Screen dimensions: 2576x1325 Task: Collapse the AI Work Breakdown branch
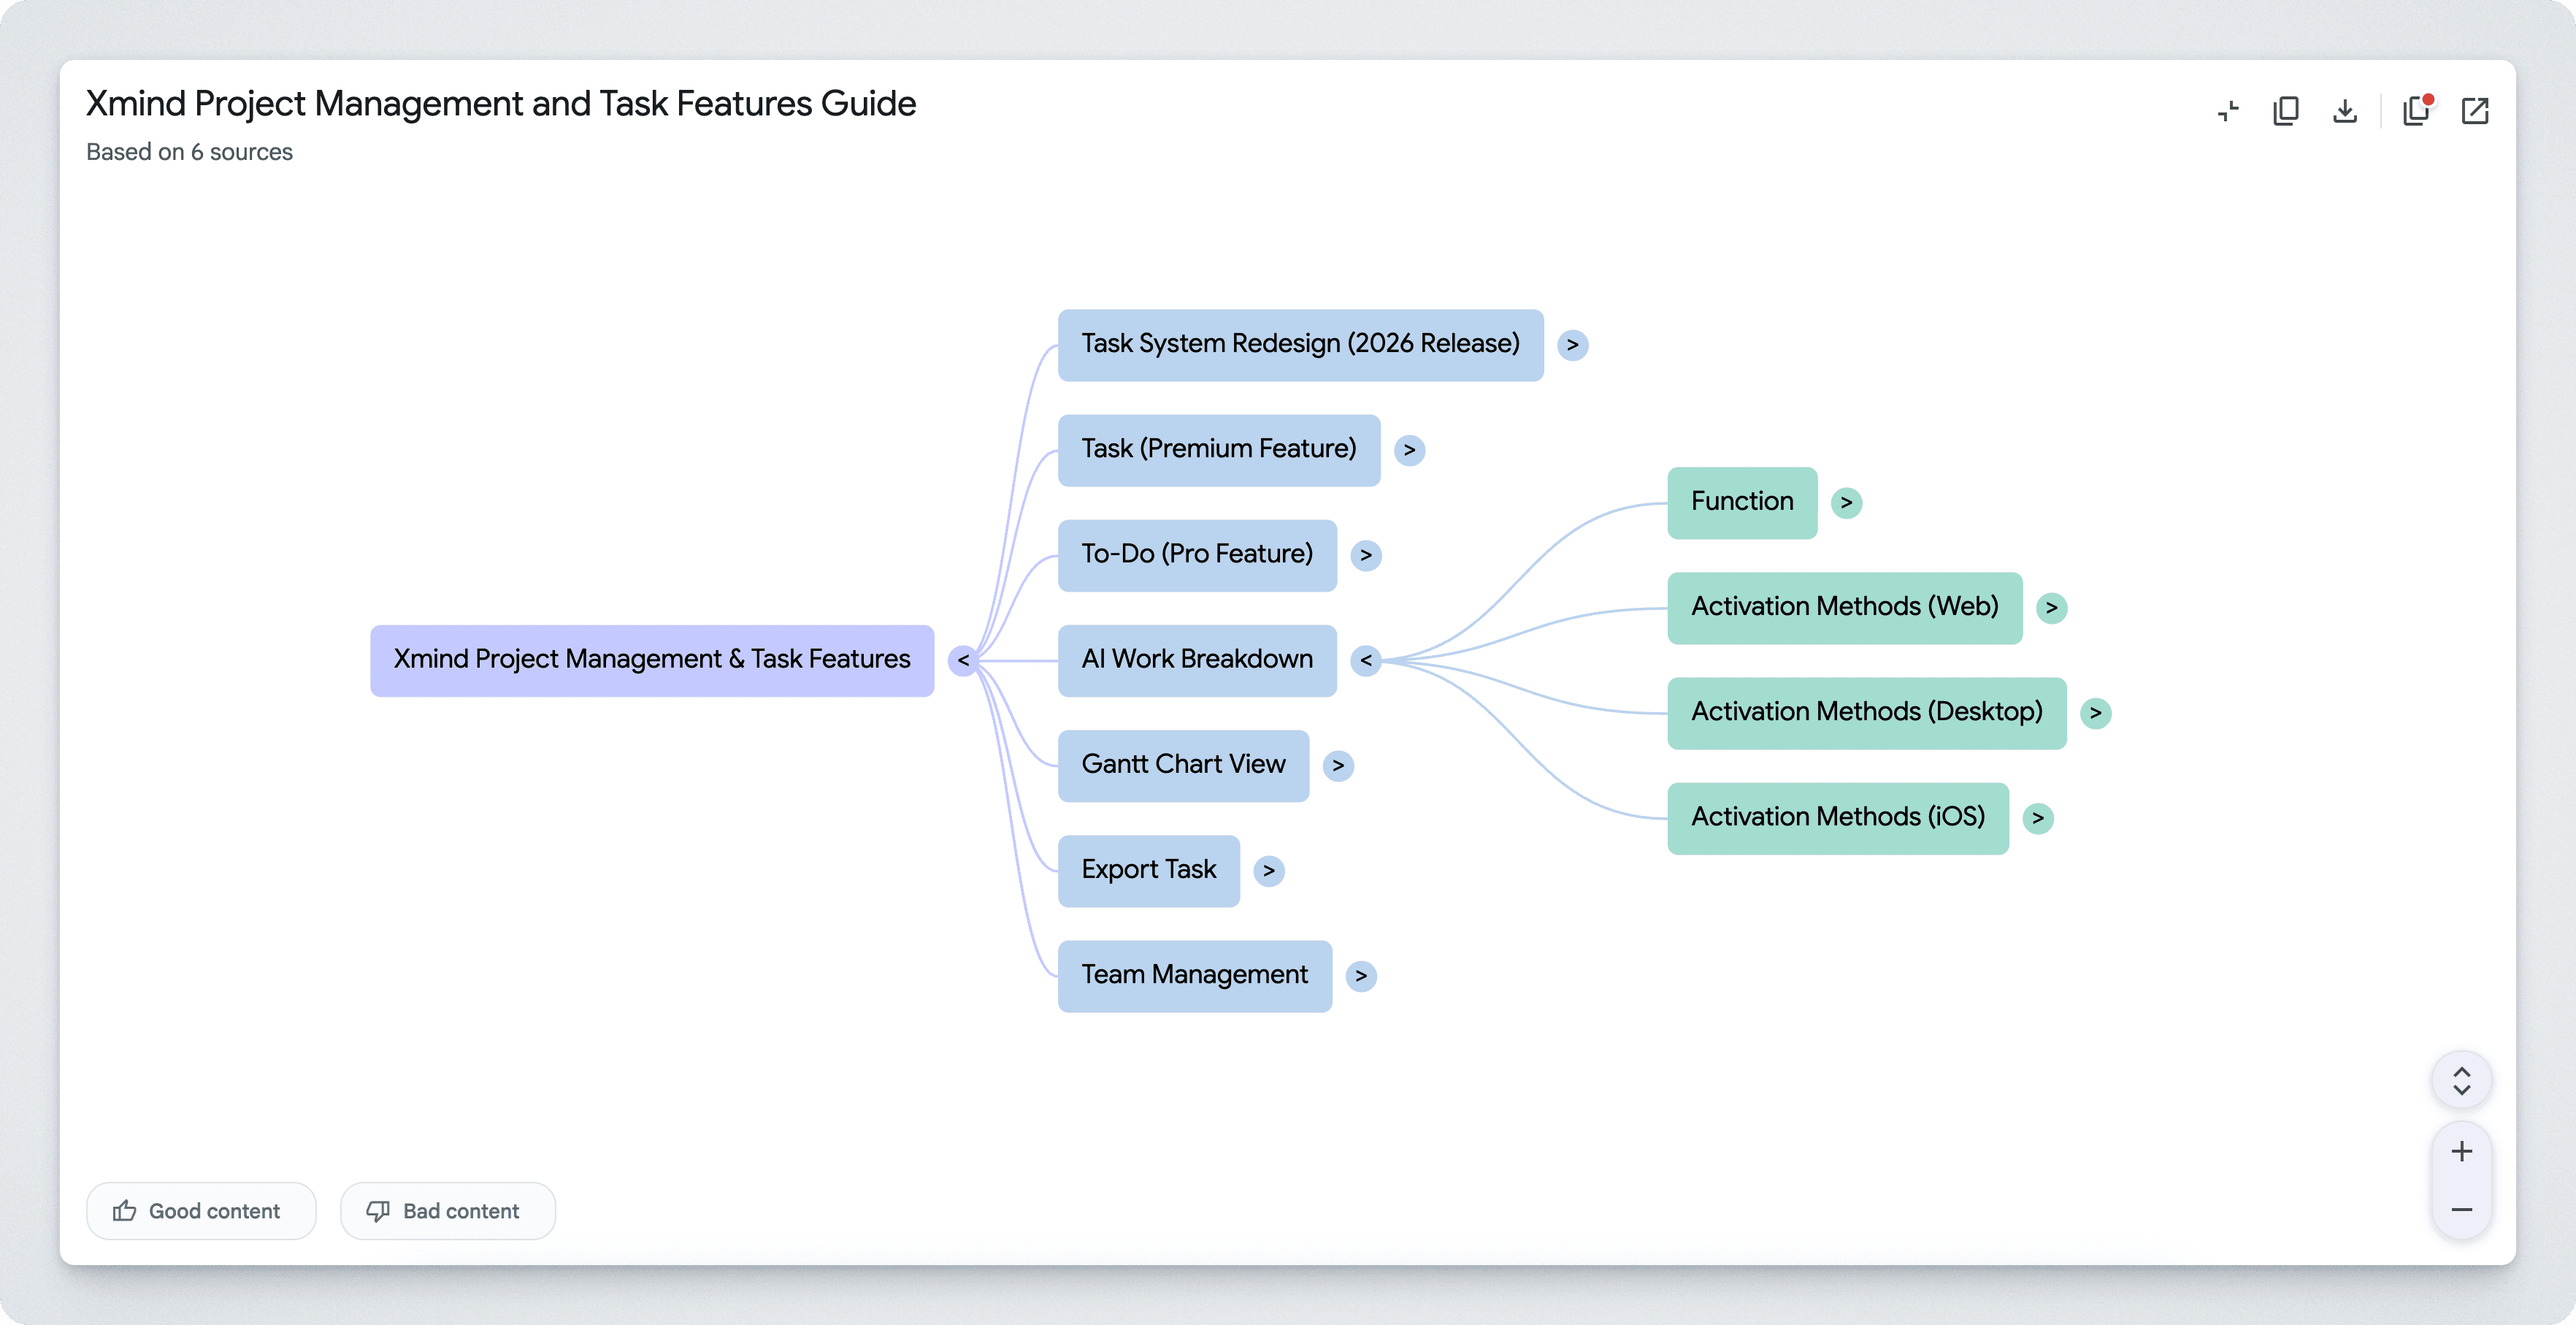pyautogui.click(x=1365, y=661)
